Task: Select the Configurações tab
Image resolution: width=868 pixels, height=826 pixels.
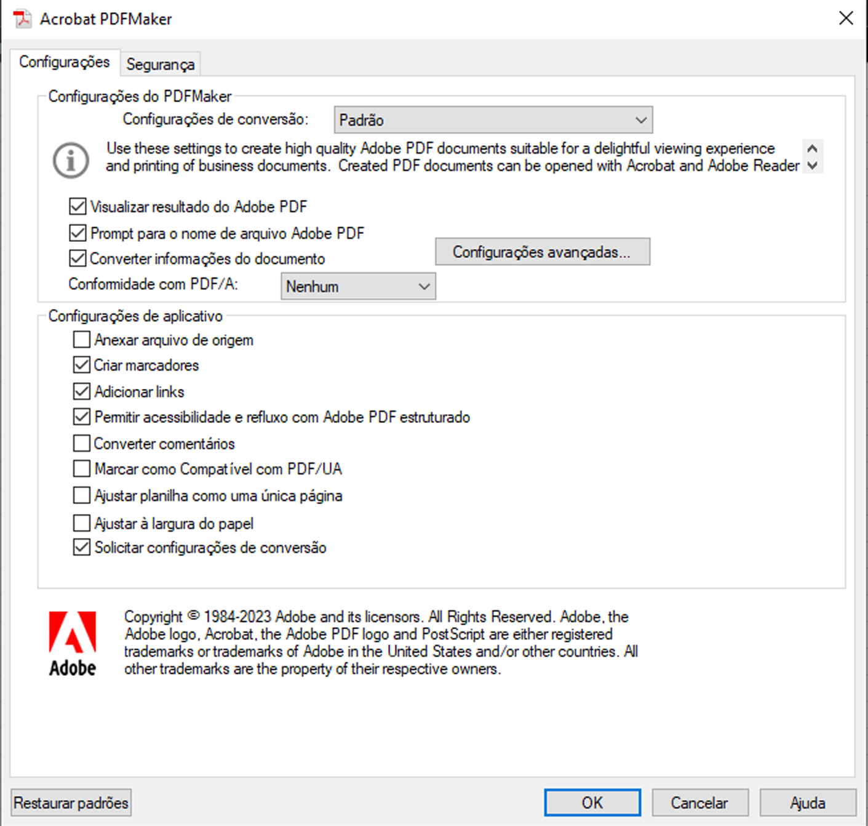Action: click(x=65, y=62)
